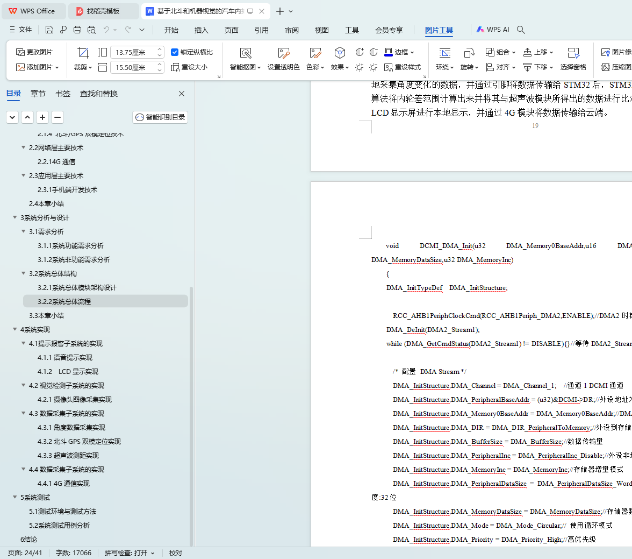632x559 pixels.
Task: Open WPS AI assistant
Action: tap(492, 30)
